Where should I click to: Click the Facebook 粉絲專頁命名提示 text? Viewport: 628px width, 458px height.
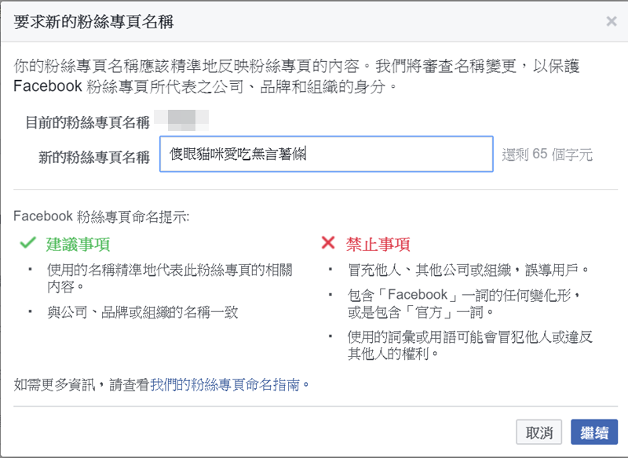101,216
